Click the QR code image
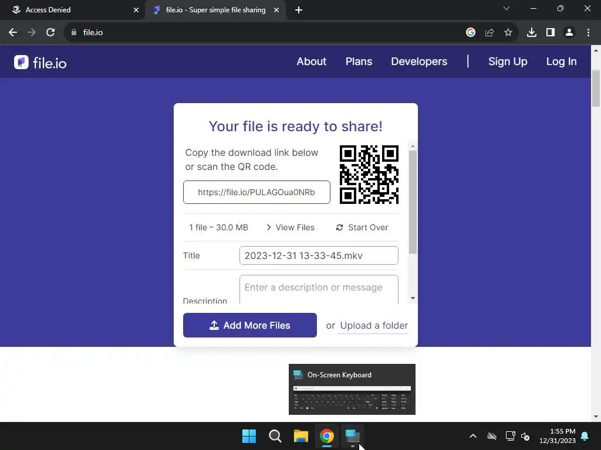 369,175
